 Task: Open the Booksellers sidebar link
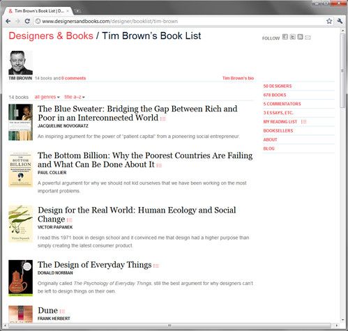pyautogui.click(x=278, y=131)
